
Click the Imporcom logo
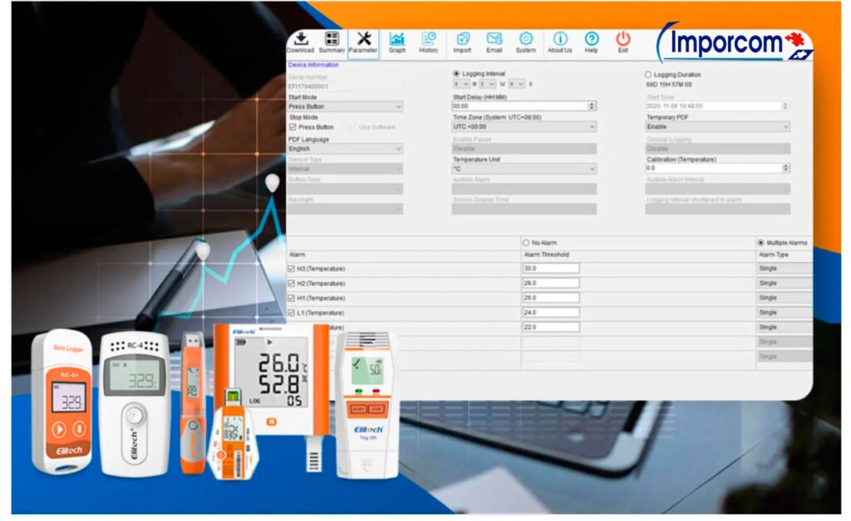[x=735, y=42]
